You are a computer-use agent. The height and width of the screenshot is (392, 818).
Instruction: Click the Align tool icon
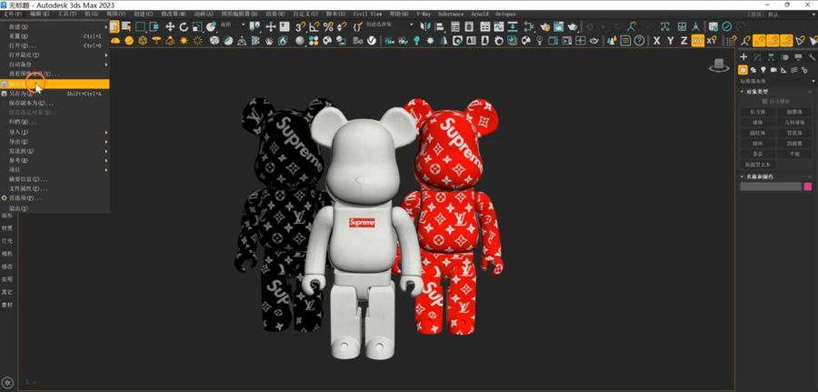click(440, 26)
